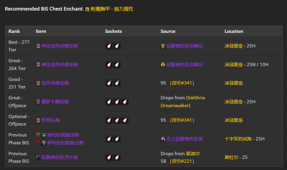Click the middle socket in the 噩梦乍醒法袍 row
This screenshot has width=287, height=170.
point(117,102)
